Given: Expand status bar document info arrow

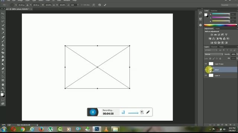Looking at the screenshot, I should point(37,125).
